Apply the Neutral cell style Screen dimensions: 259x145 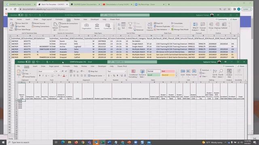click(168, 75)
